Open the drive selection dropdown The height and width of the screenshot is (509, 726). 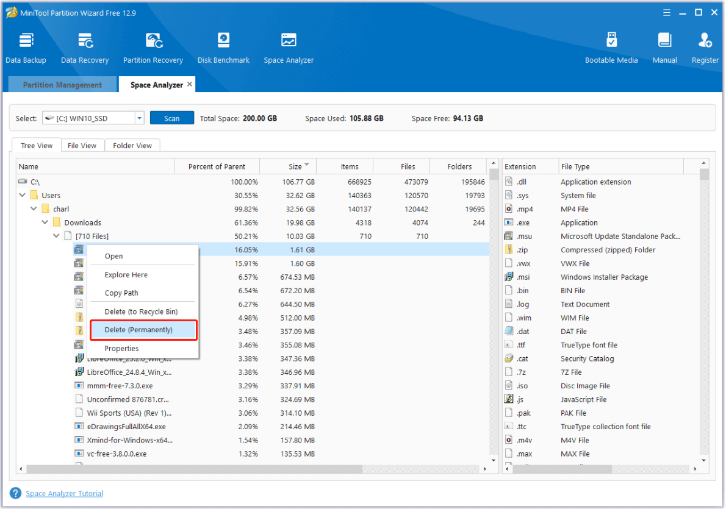coord(139,118)
